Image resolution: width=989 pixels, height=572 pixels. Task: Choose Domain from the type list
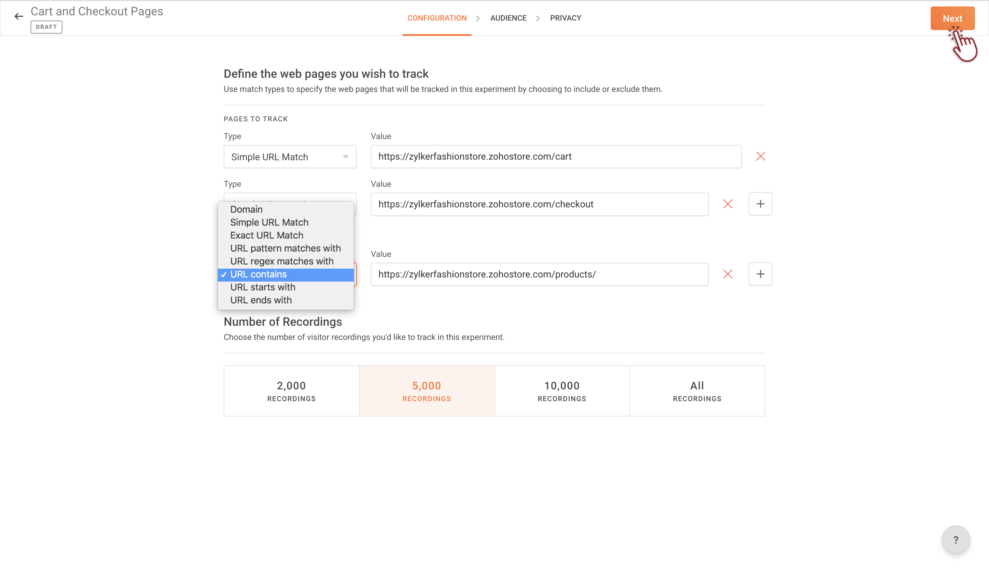[x=246, y=209]
